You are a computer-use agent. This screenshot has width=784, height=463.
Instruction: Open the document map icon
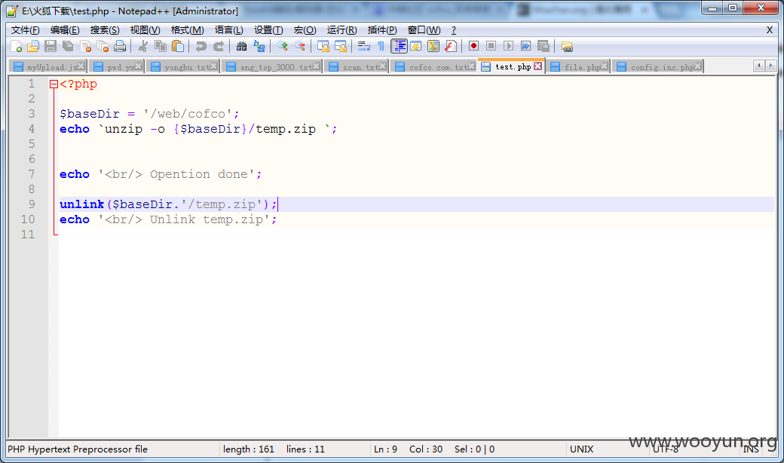[x=433, y=47]
